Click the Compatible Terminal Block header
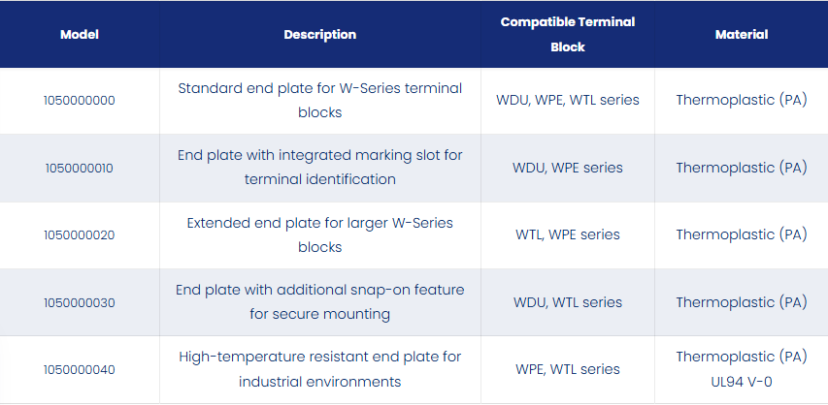This screenshot has height=405, width=828. [568, 34]
